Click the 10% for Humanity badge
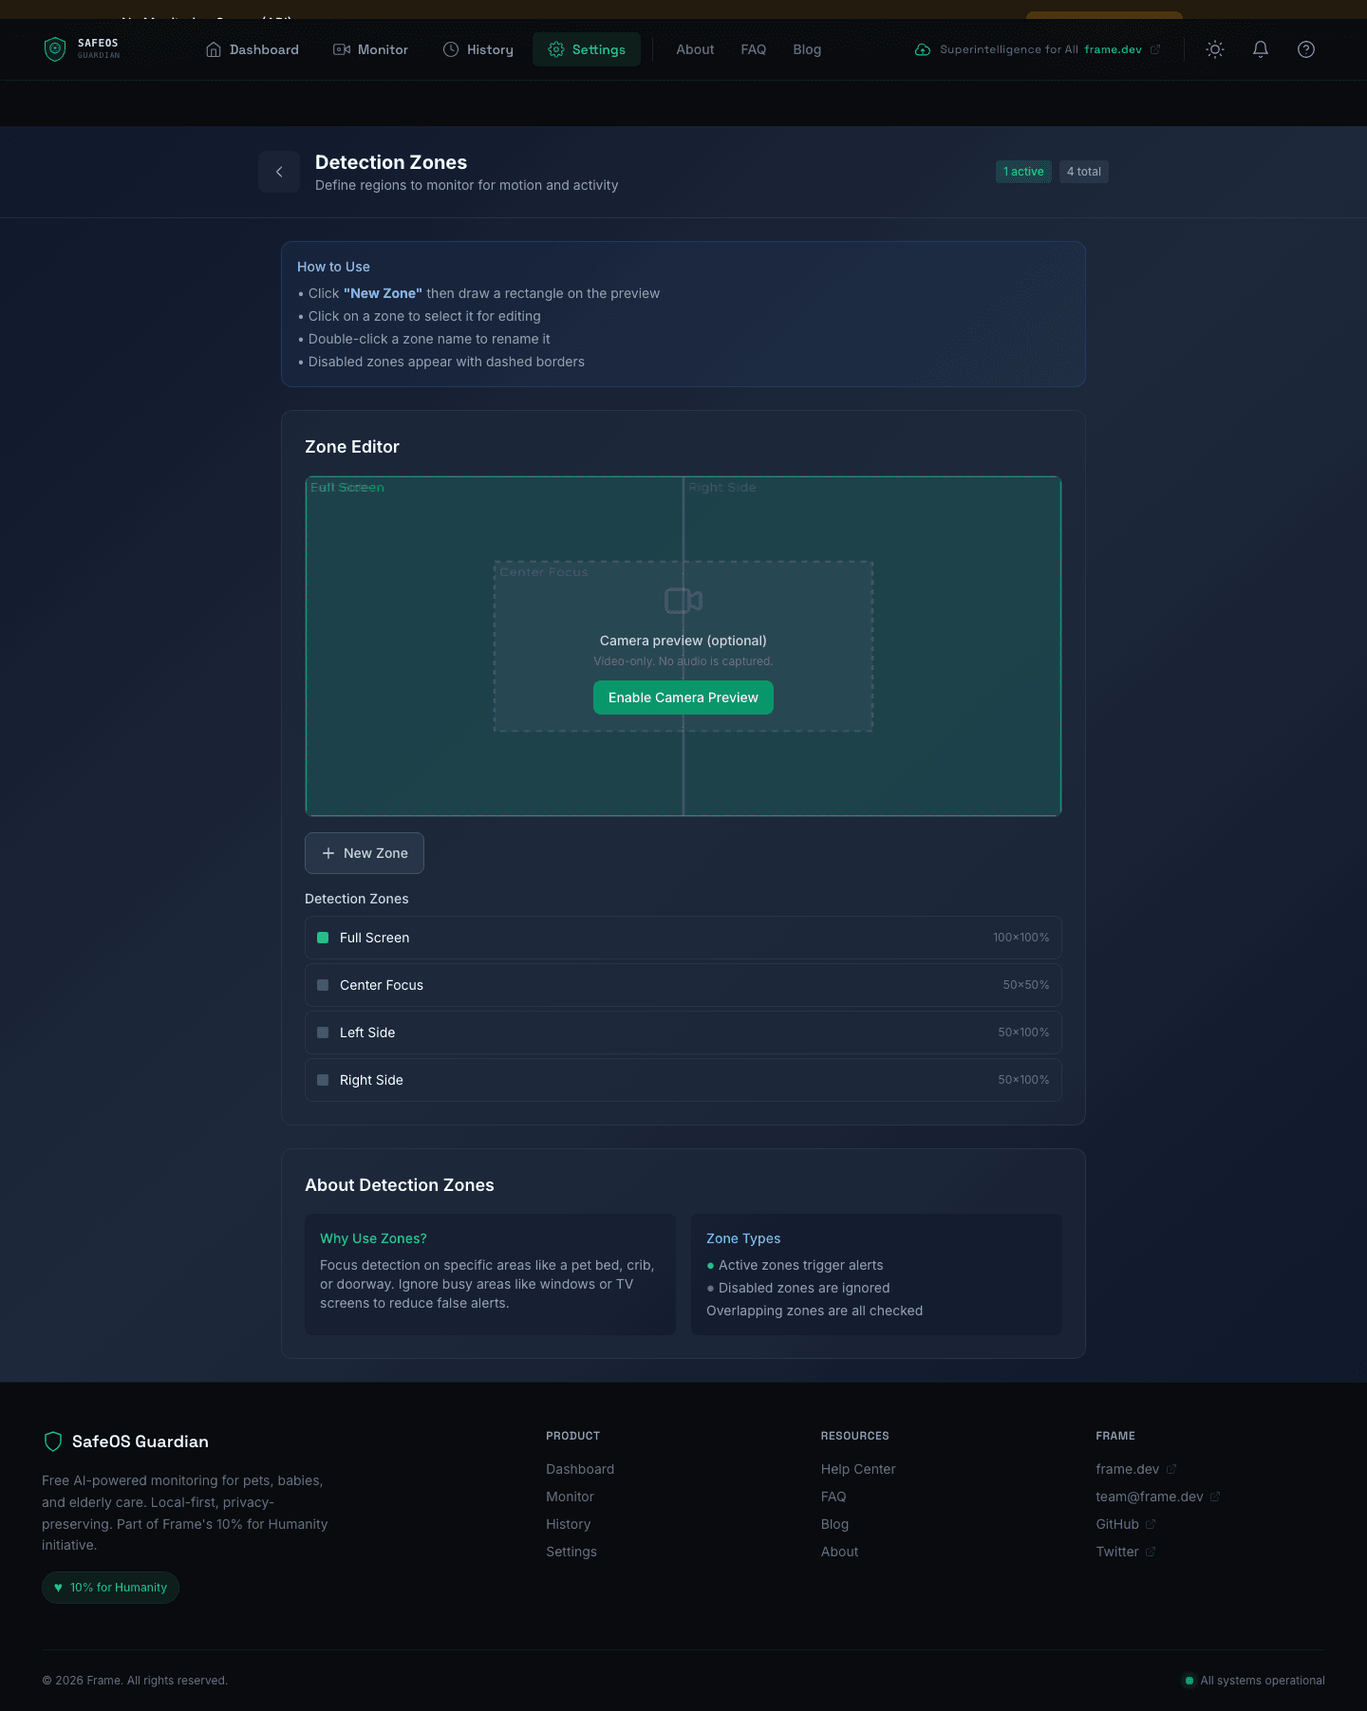The height and width of the screenshot is (1711, 1367). click(110, 1588)
